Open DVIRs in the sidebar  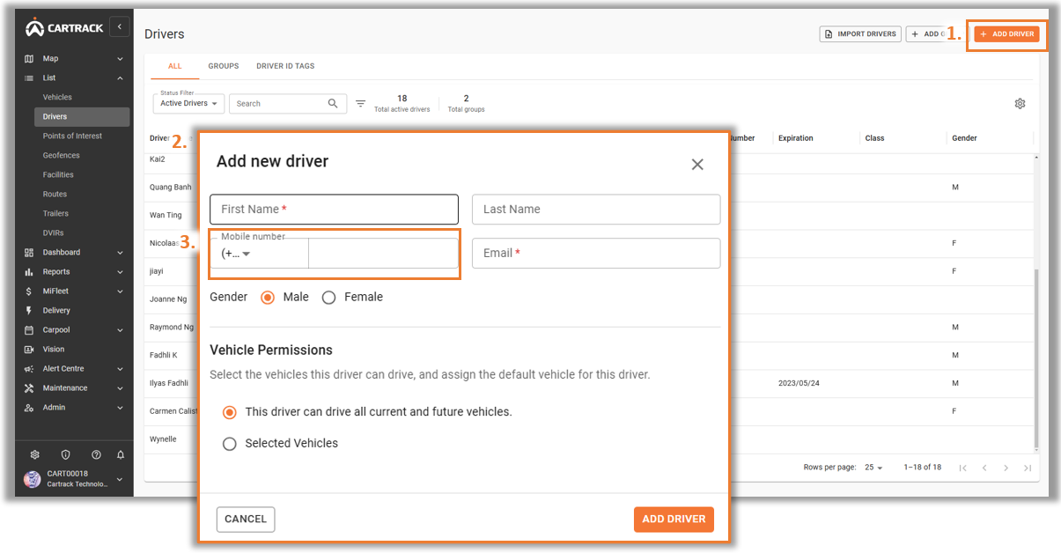tap(55, 233)
